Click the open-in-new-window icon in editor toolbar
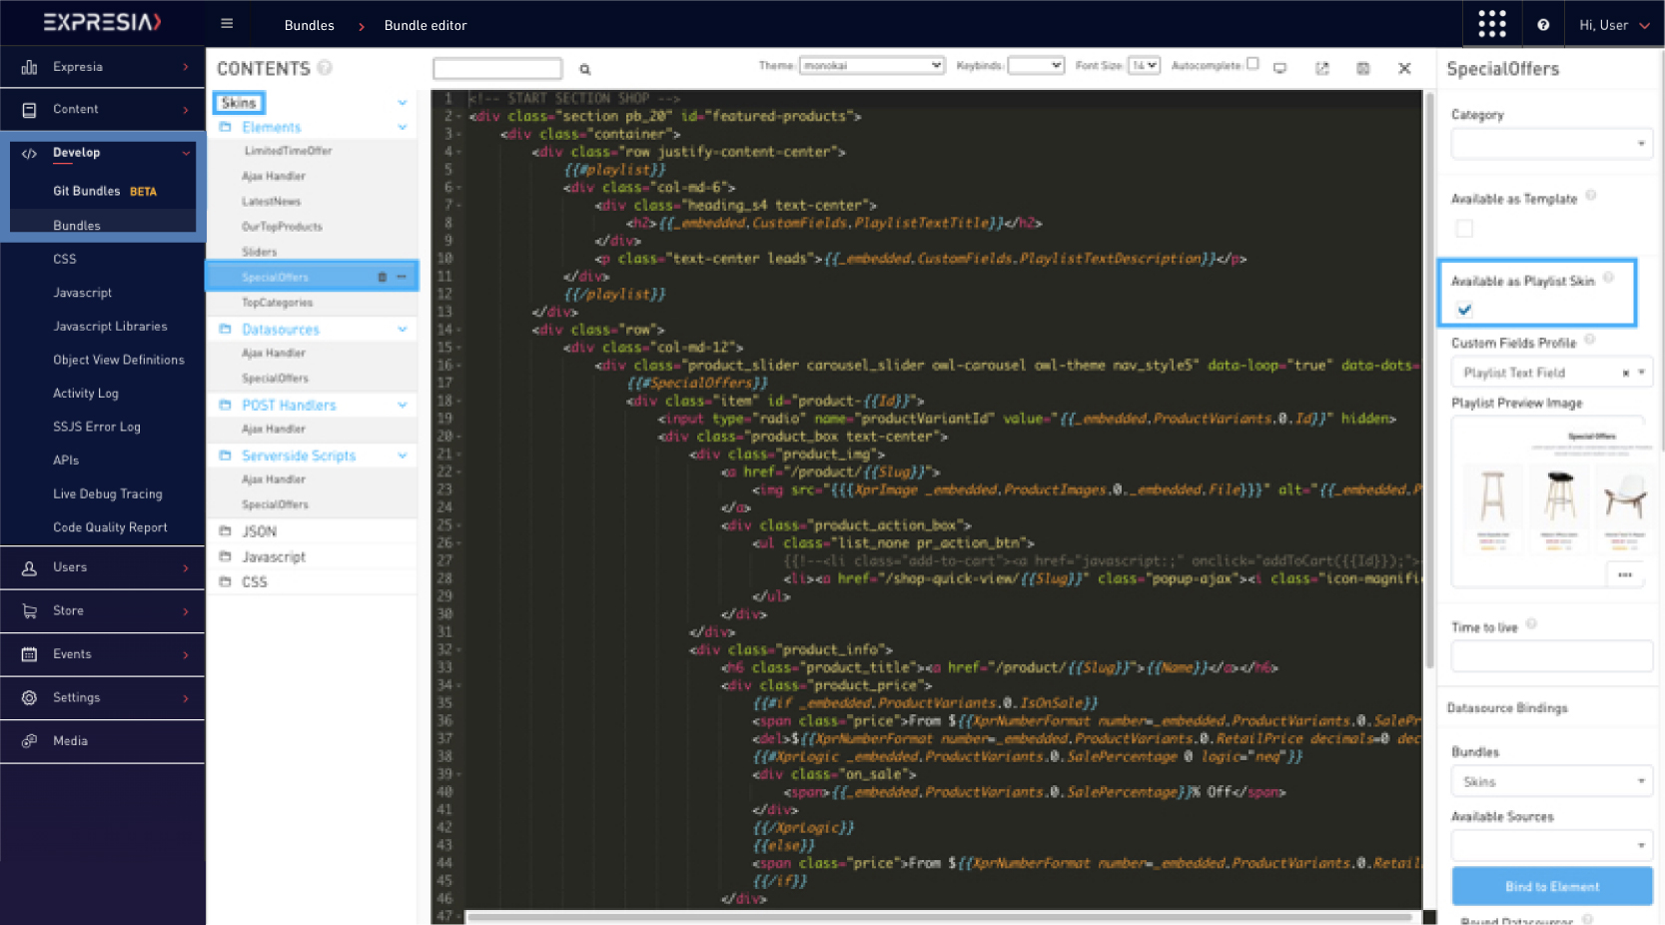The image size is (1665, 925). coord(1322,68)
